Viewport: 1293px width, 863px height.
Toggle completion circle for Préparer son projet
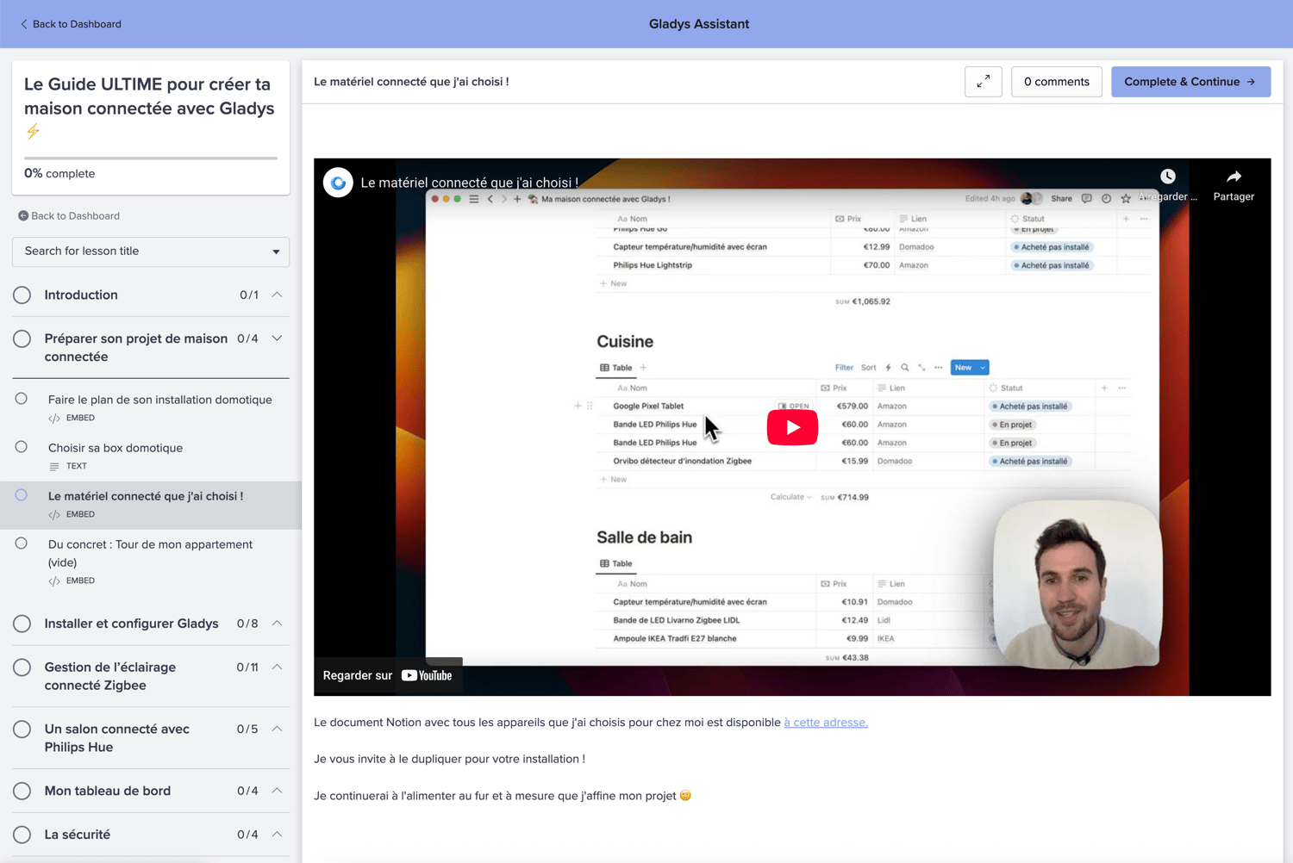(22, 339)
